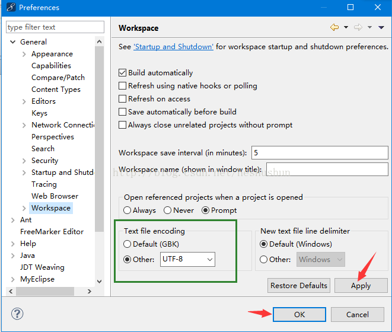Image resolution: width=392 pixels, height=332 pixels.
Task: Open Perspectives preference page
Action: click(53, 137)
